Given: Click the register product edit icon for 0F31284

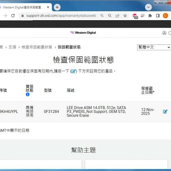Looking at the screenshot, I should tap(165, 111).
